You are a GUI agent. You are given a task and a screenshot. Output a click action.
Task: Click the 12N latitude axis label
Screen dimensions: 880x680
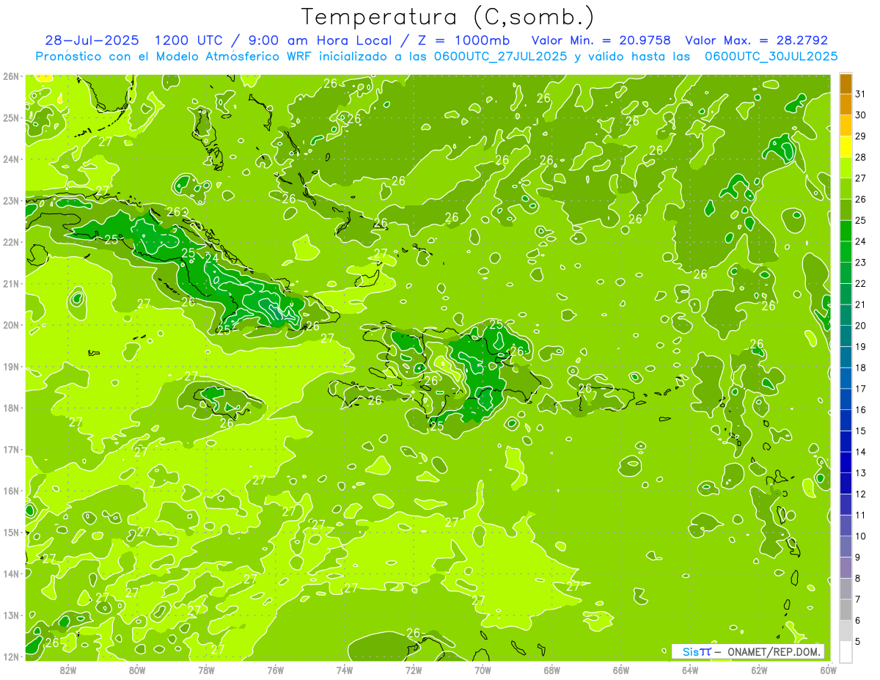point(10,657)
